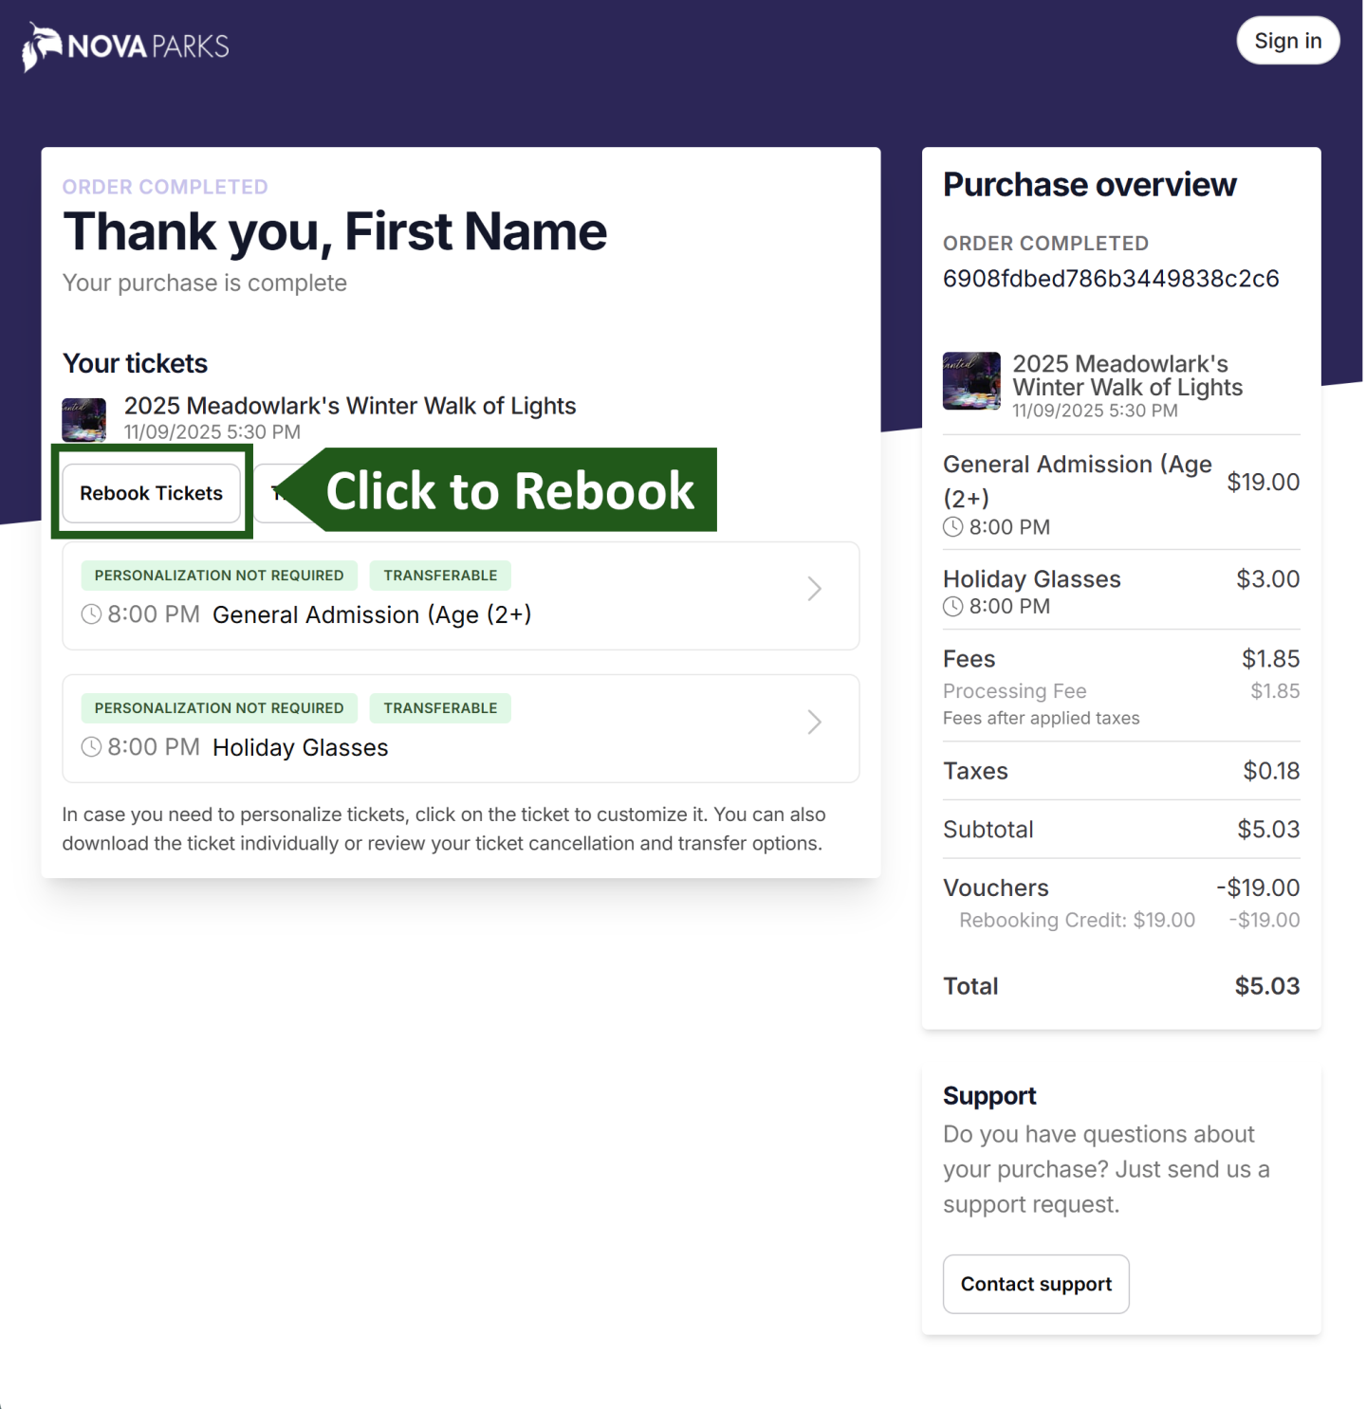
Task: Expand the General Admission ticket details
Action: coord(814,589)
